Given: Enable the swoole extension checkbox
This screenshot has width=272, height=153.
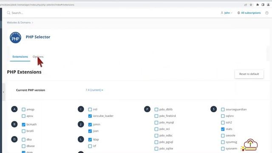Looking at the screenshot, I should [x=223, y=136].
